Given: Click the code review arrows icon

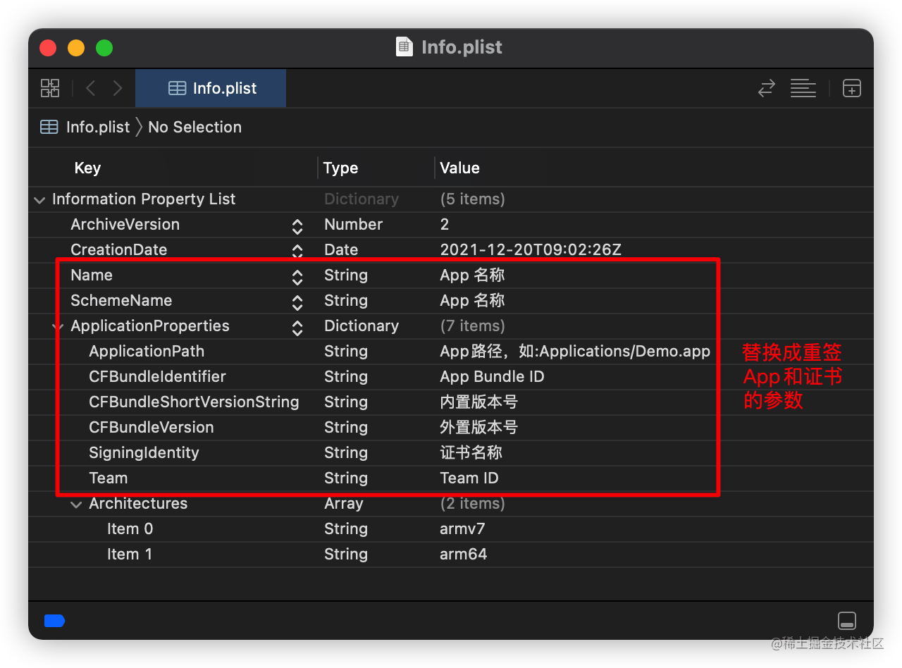Looking at the screenshot, I should coord(766,88).
